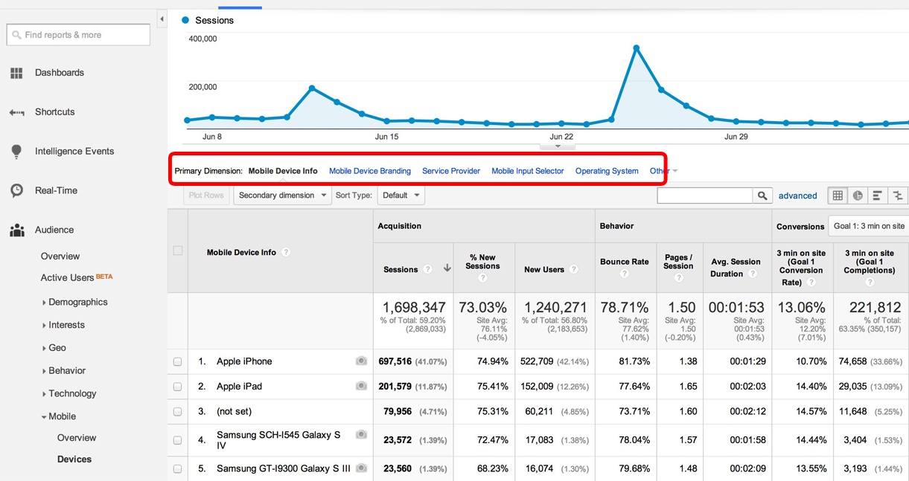Open the Sort Type Default dropdown
This screenshot has width=909, height=481.
[401, 196]
